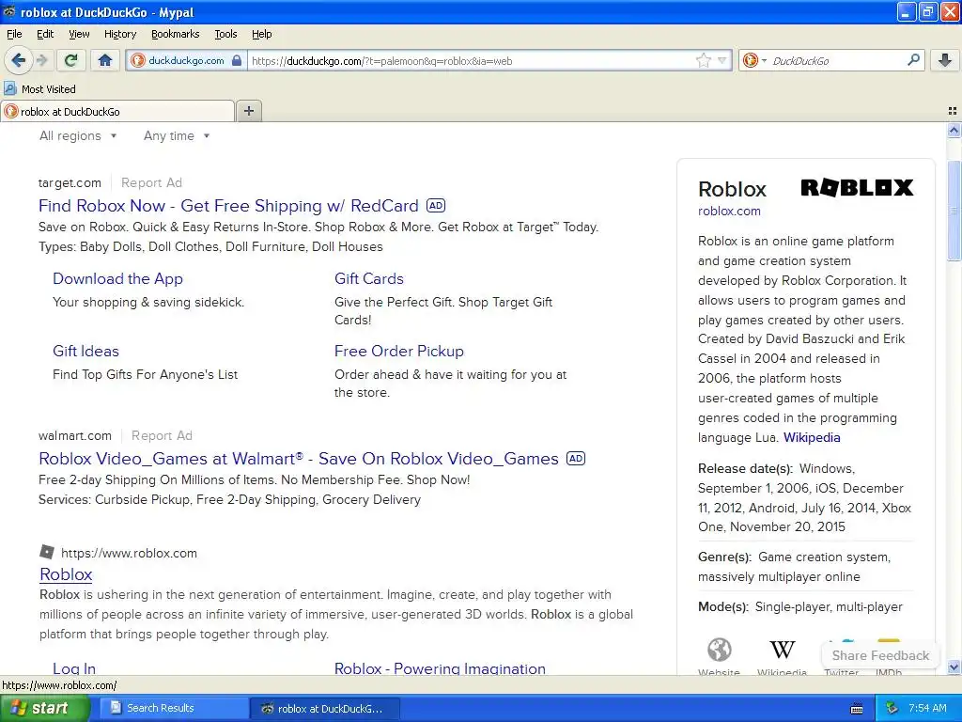Bookmark this page with the star icon
This screenshot has height=722, width=962.
(x=703, y=60)
